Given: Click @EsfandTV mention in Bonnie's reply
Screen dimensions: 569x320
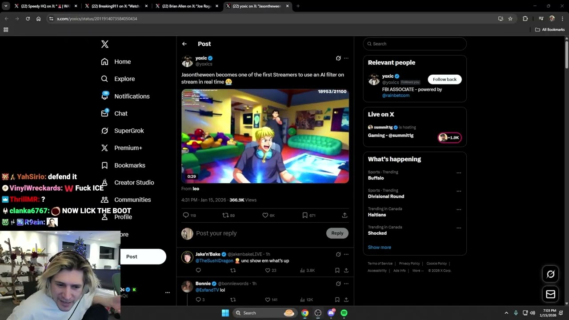Looking at the screenshot, I should coord(207,290).
